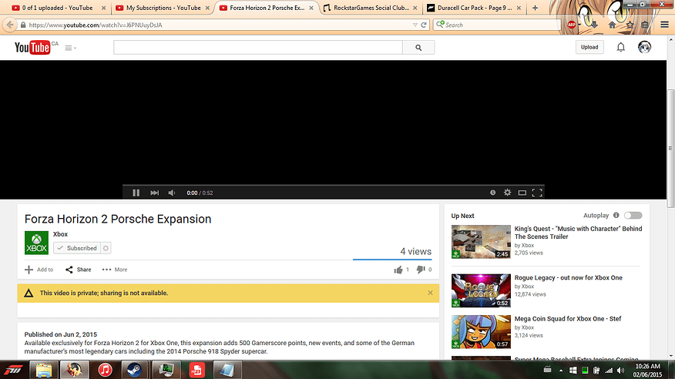Reload the current page

pyautogui.click(x=424, y=25)
